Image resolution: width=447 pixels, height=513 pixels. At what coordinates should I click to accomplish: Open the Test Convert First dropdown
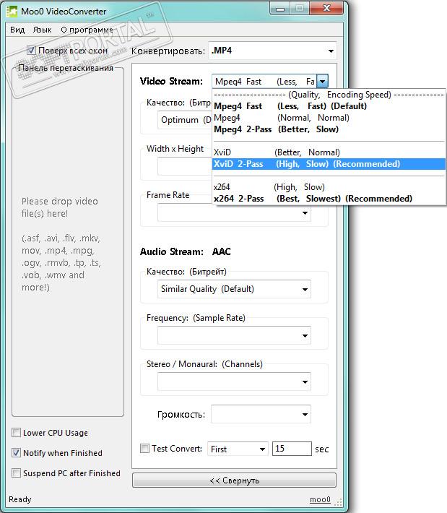pyautogui.click(x=238, y=449)
